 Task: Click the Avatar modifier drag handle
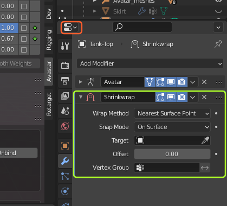click(219, 82)
